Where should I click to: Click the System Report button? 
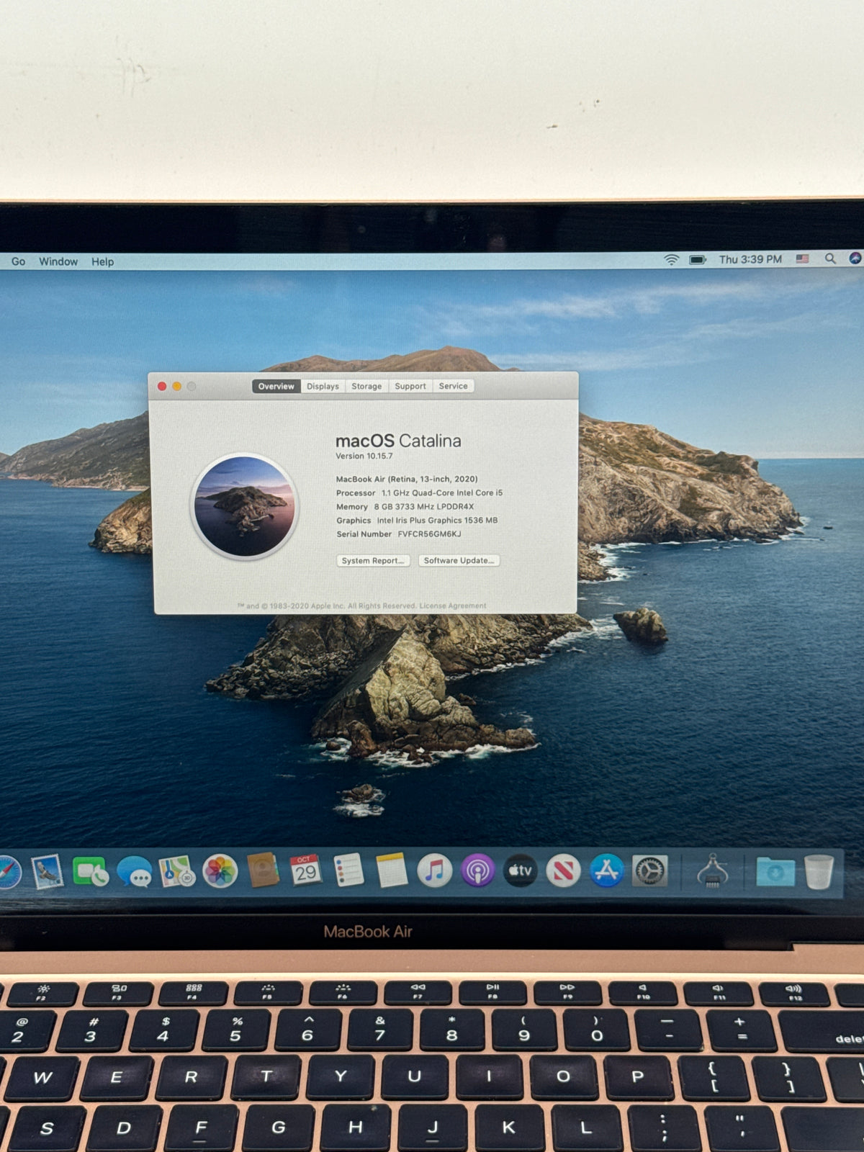coord(373,560)
